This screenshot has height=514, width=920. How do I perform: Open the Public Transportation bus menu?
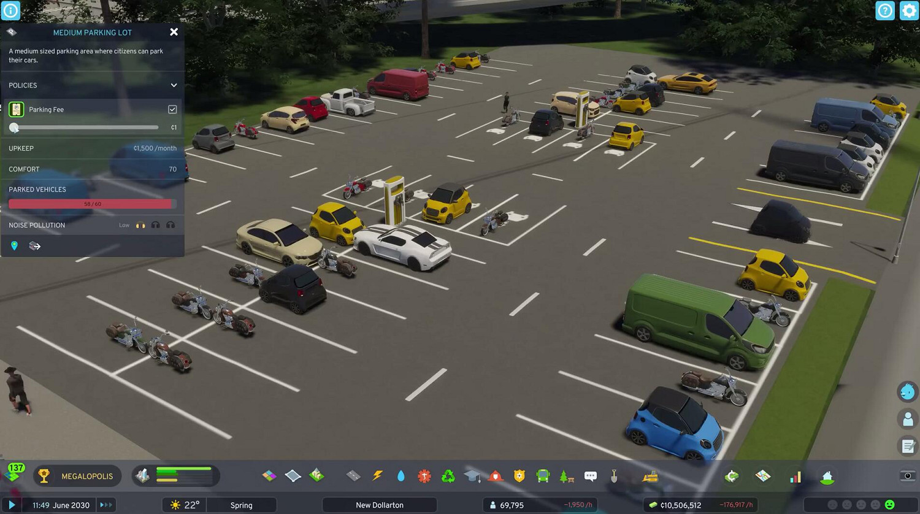tap(543, 476)
